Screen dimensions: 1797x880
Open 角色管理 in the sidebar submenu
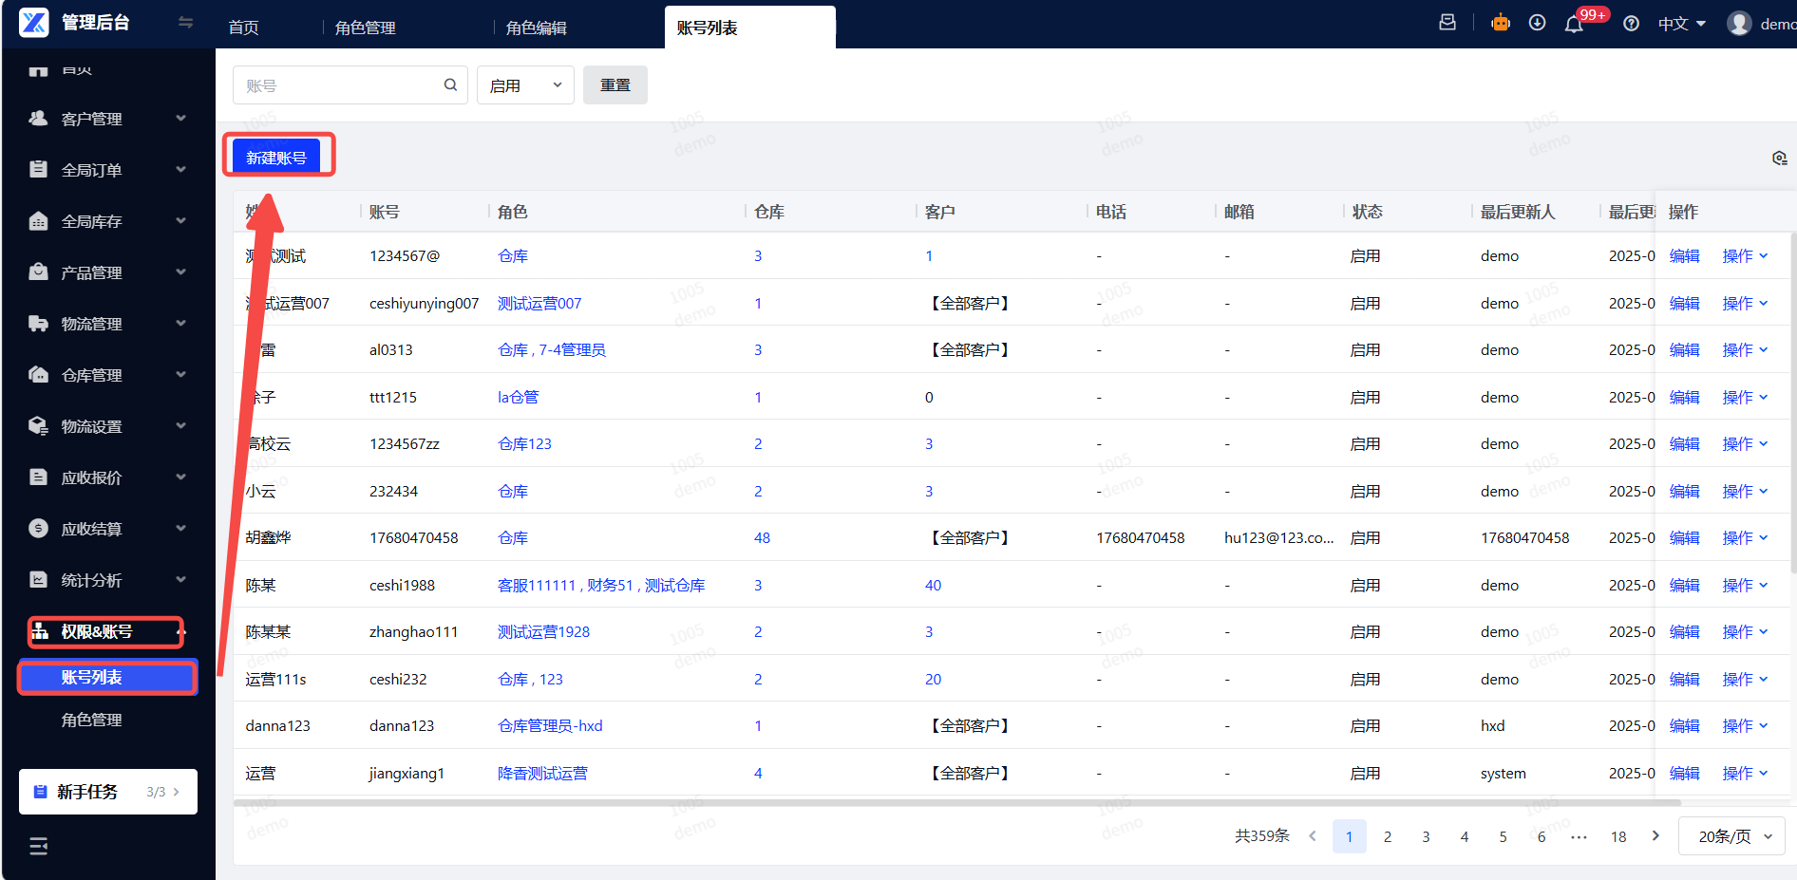tap(92, 721)
